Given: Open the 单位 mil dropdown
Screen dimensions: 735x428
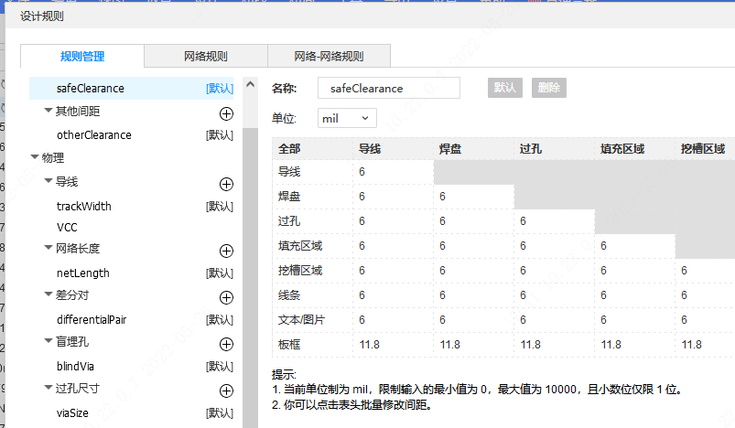Looking at the screenshot, I should tap(347, 118).
